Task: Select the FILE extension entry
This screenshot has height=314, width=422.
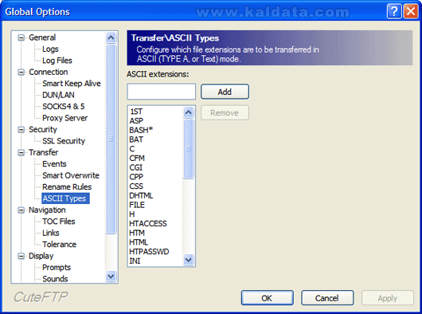Action: [x=137, y=205]
